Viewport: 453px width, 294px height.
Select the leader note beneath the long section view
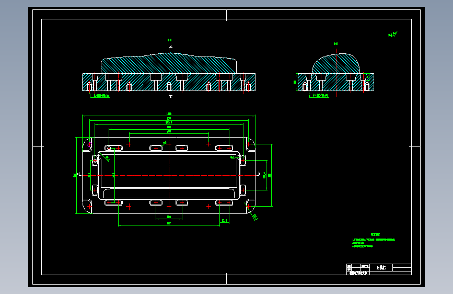[x=101, y=96]
